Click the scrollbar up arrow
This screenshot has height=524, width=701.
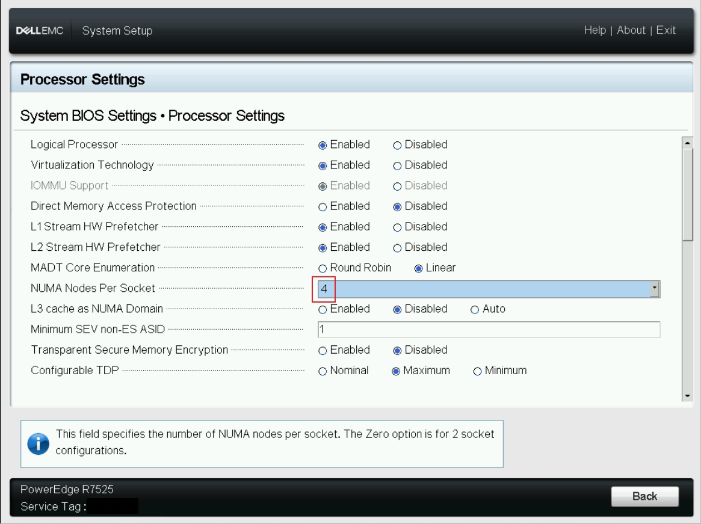(687, 143)
